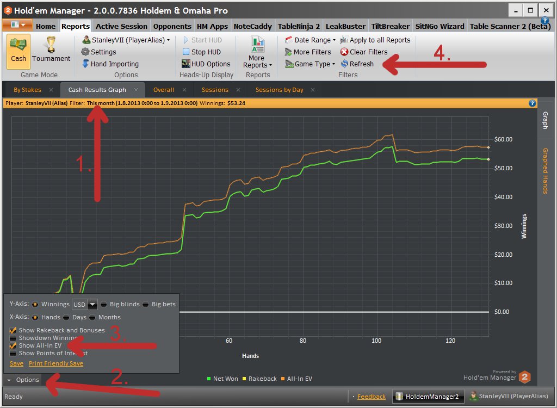Click the orange All-In EV legend swatch

point(283,379)
